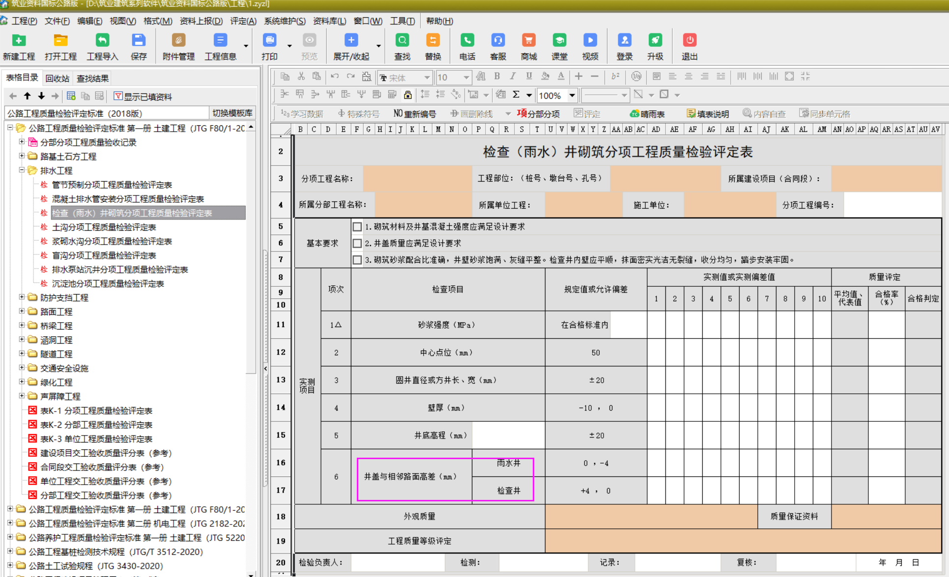The width and height of the screenshot is (949, 577).
Task: Expand the 隧道工程 folder
Action: tap(22, 353)
